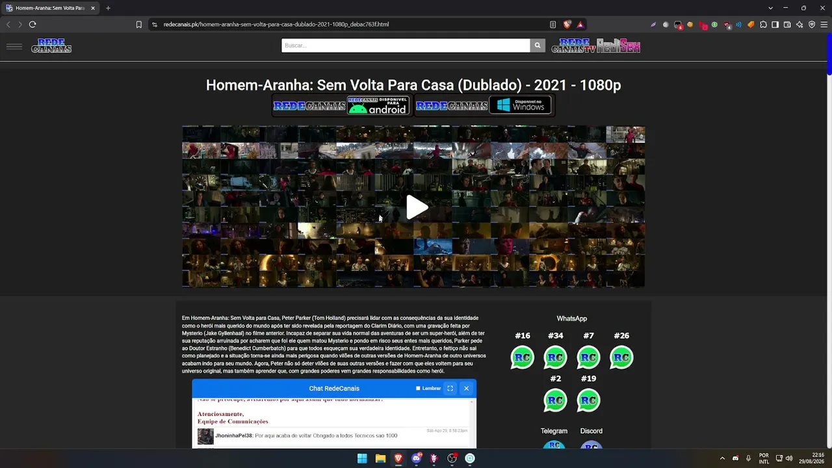The image size is (832, 468).
Task: Expand the chat to fullscreen
Action: point(450,389)
